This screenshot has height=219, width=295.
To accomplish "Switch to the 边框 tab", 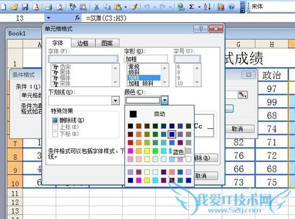I will 83,43.
